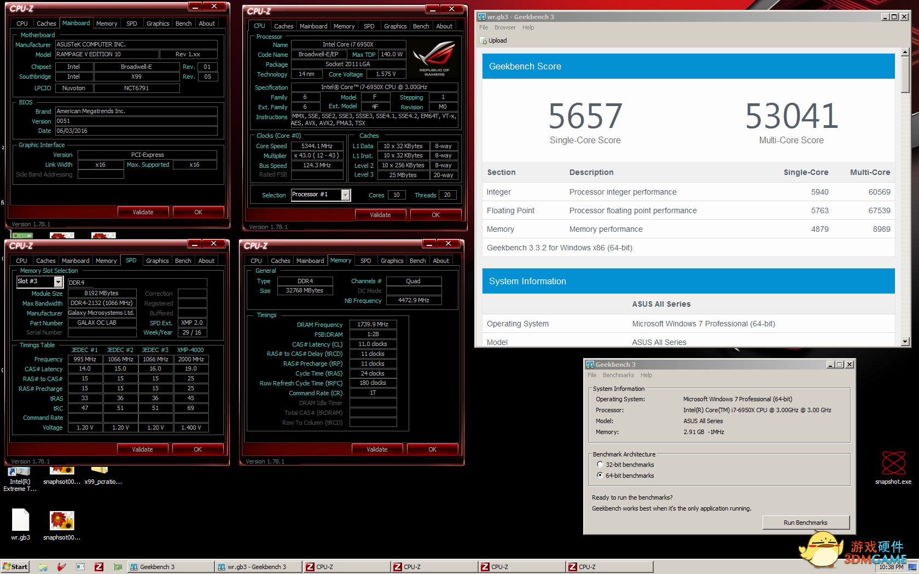919x574 pixels.
Task: Select the 32-bit benchmarks radio button
Action: (x=600, y=465)
